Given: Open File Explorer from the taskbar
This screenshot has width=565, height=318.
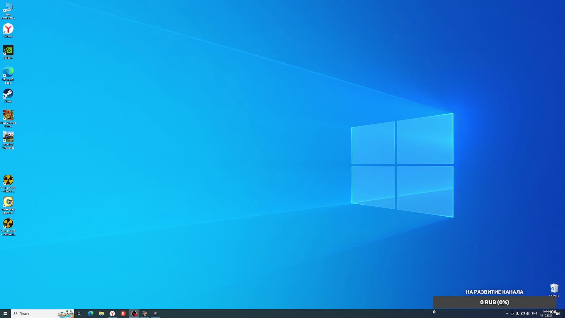Looking at the screenshot, I should click(102, 314).
